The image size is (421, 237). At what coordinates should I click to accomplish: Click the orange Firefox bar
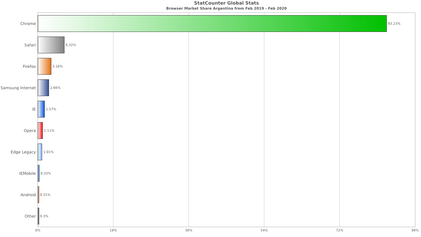coord(44,66)
